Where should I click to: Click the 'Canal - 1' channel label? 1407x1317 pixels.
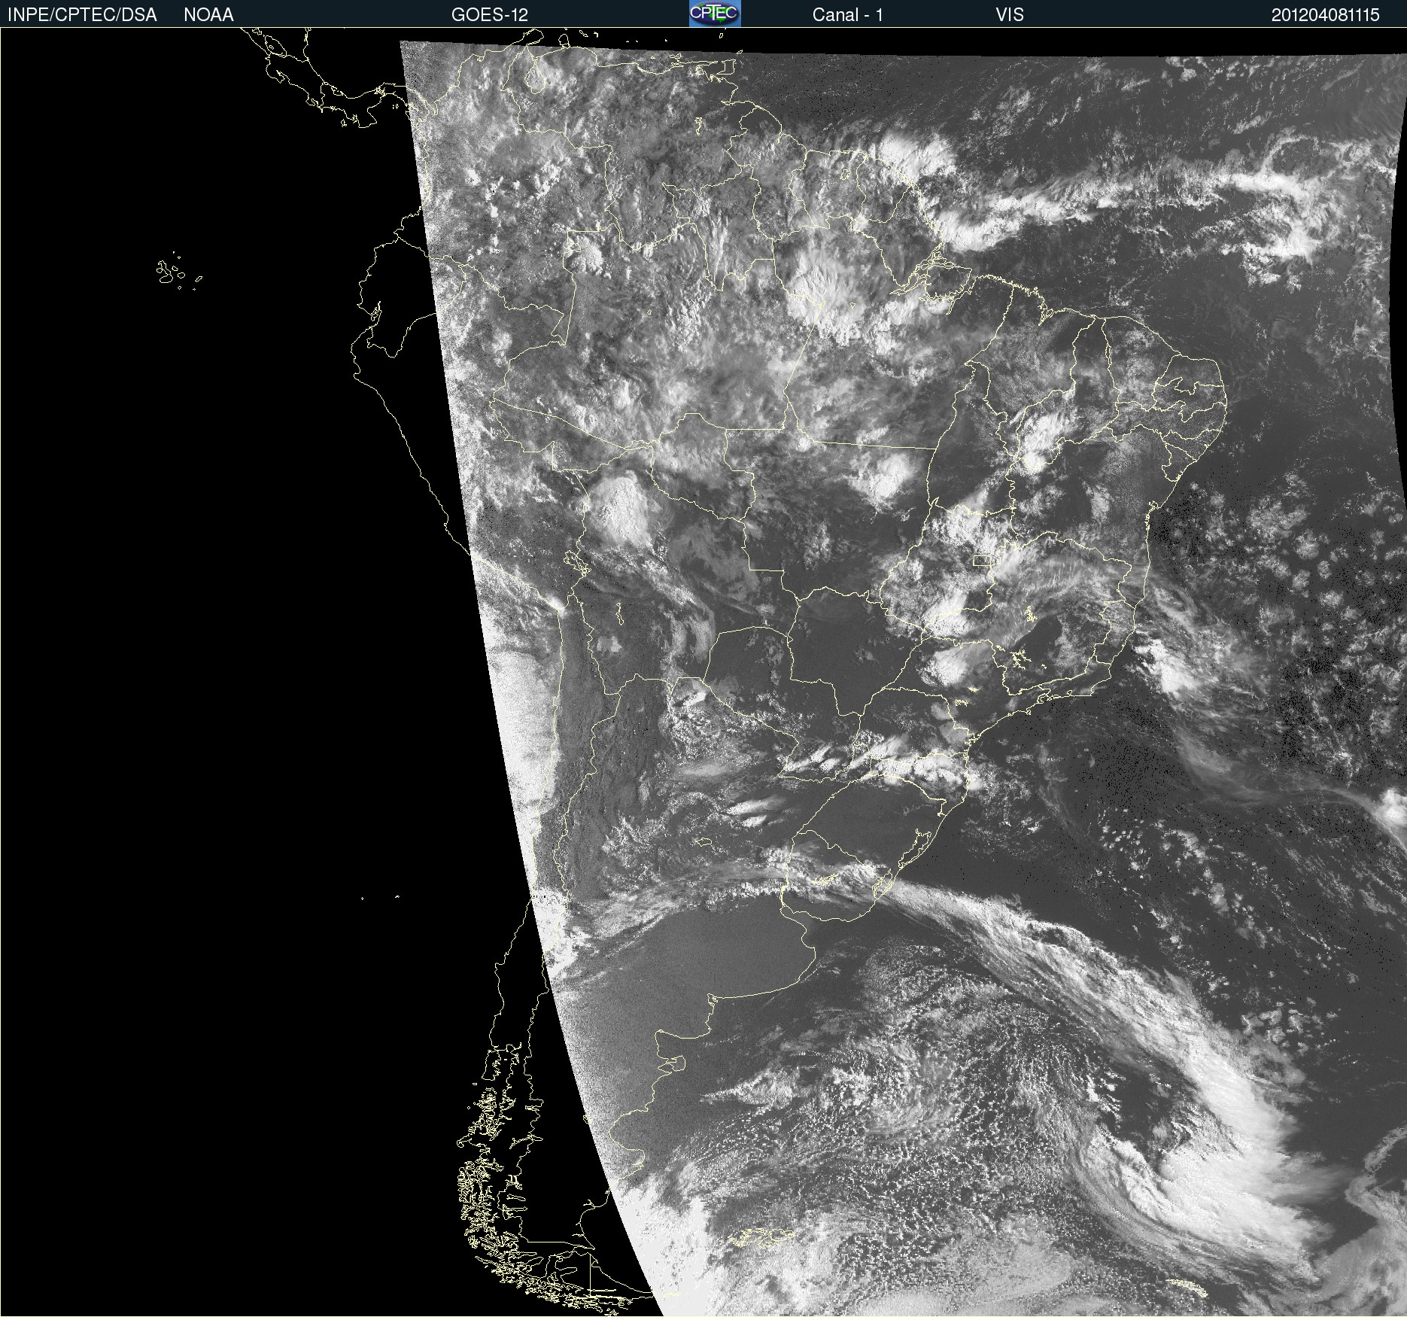(x=848, y=15)
